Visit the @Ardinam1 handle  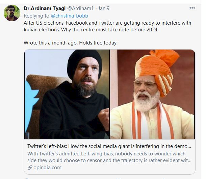[x=80, y=8]
